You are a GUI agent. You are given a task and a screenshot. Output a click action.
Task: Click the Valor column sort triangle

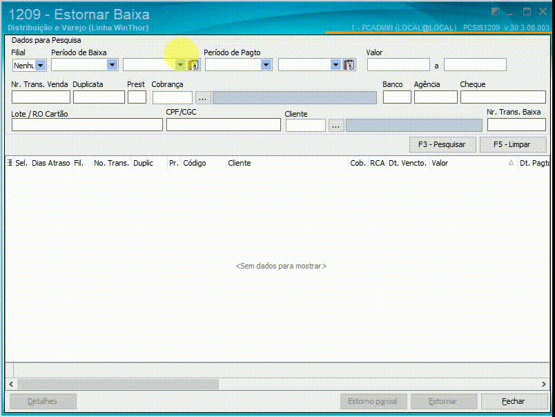511,163
